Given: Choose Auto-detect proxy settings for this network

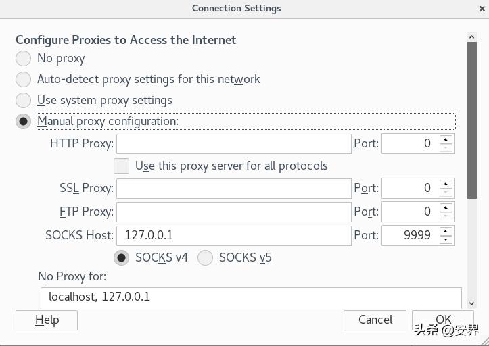Looking at the screenshot, I should click(24, 80).
